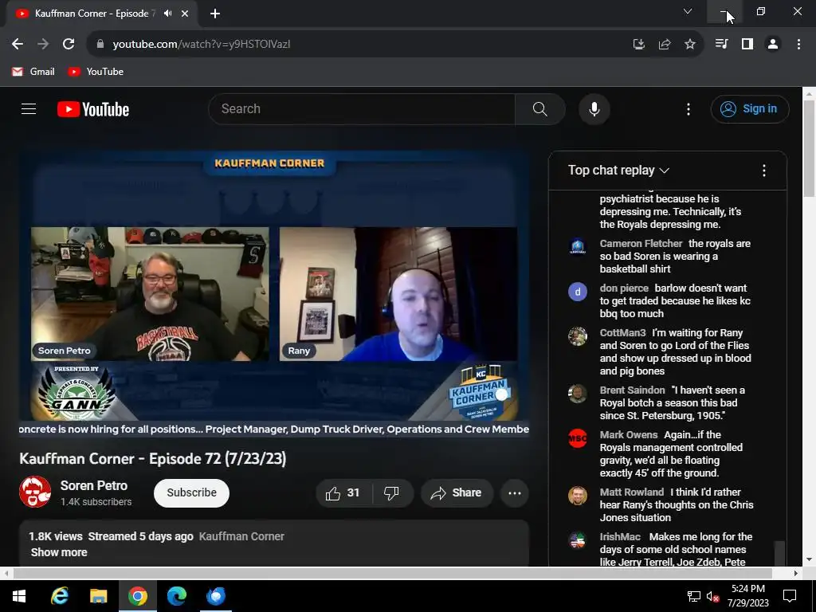The image size is (816, 612).
Task: Click the taskbar clock showing 5:24 PM
Action: pos(747,596)
